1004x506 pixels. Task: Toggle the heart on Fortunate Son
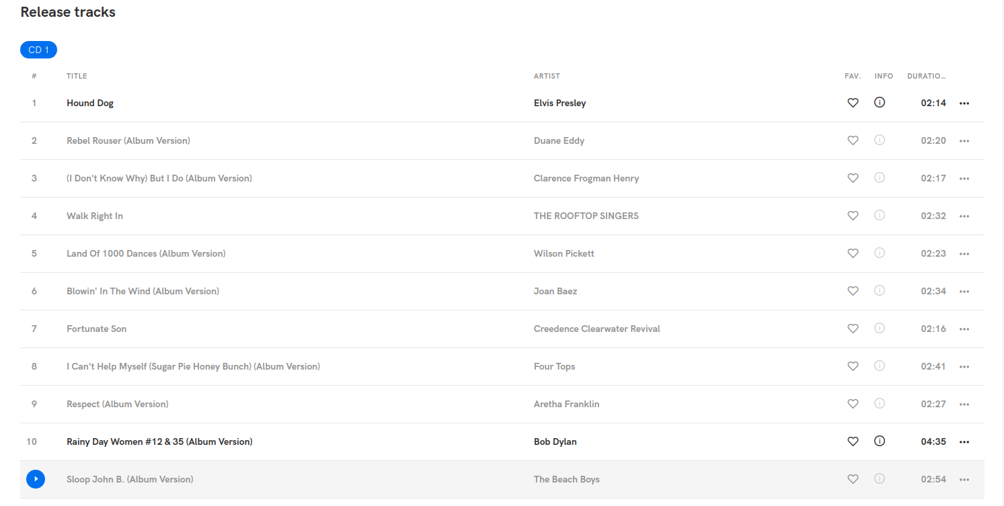(x=853, y=329)
